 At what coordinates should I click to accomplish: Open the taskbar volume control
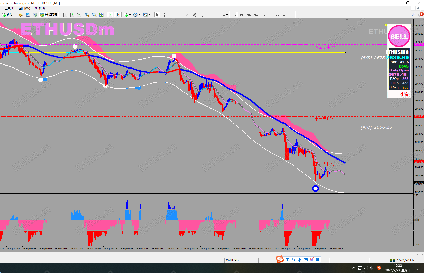366,268
